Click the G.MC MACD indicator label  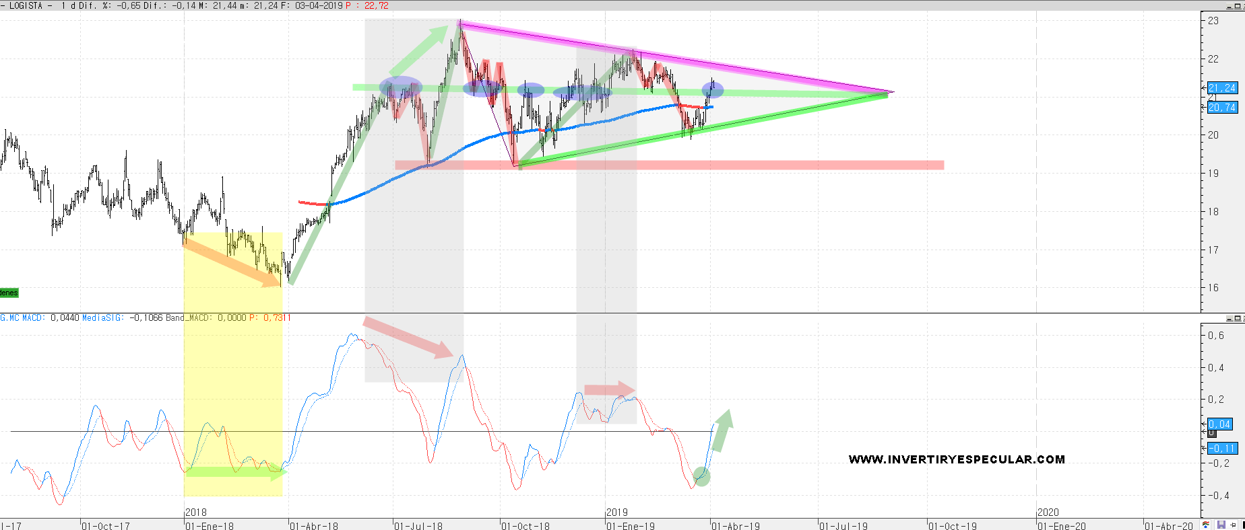23,317
